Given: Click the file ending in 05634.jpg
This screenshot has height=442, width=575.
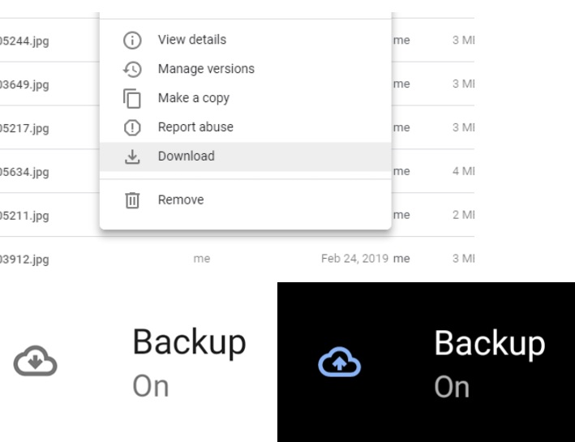Looking at the screenshot, I should 24,172.
